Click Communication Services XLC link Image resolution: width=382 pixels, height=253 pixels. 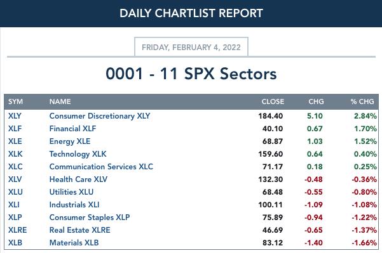101,167
